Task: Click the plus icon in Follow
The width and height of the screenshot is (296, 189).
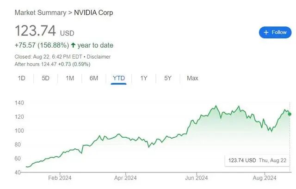Action: point(266,32)
